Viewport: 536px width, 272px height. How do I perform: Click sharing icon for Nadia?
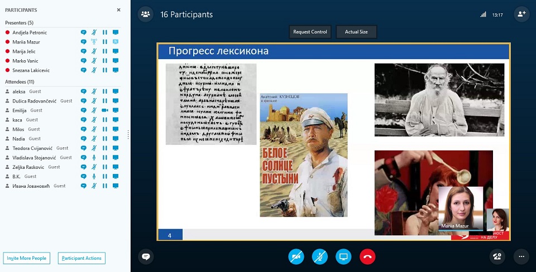coord(116,139)
